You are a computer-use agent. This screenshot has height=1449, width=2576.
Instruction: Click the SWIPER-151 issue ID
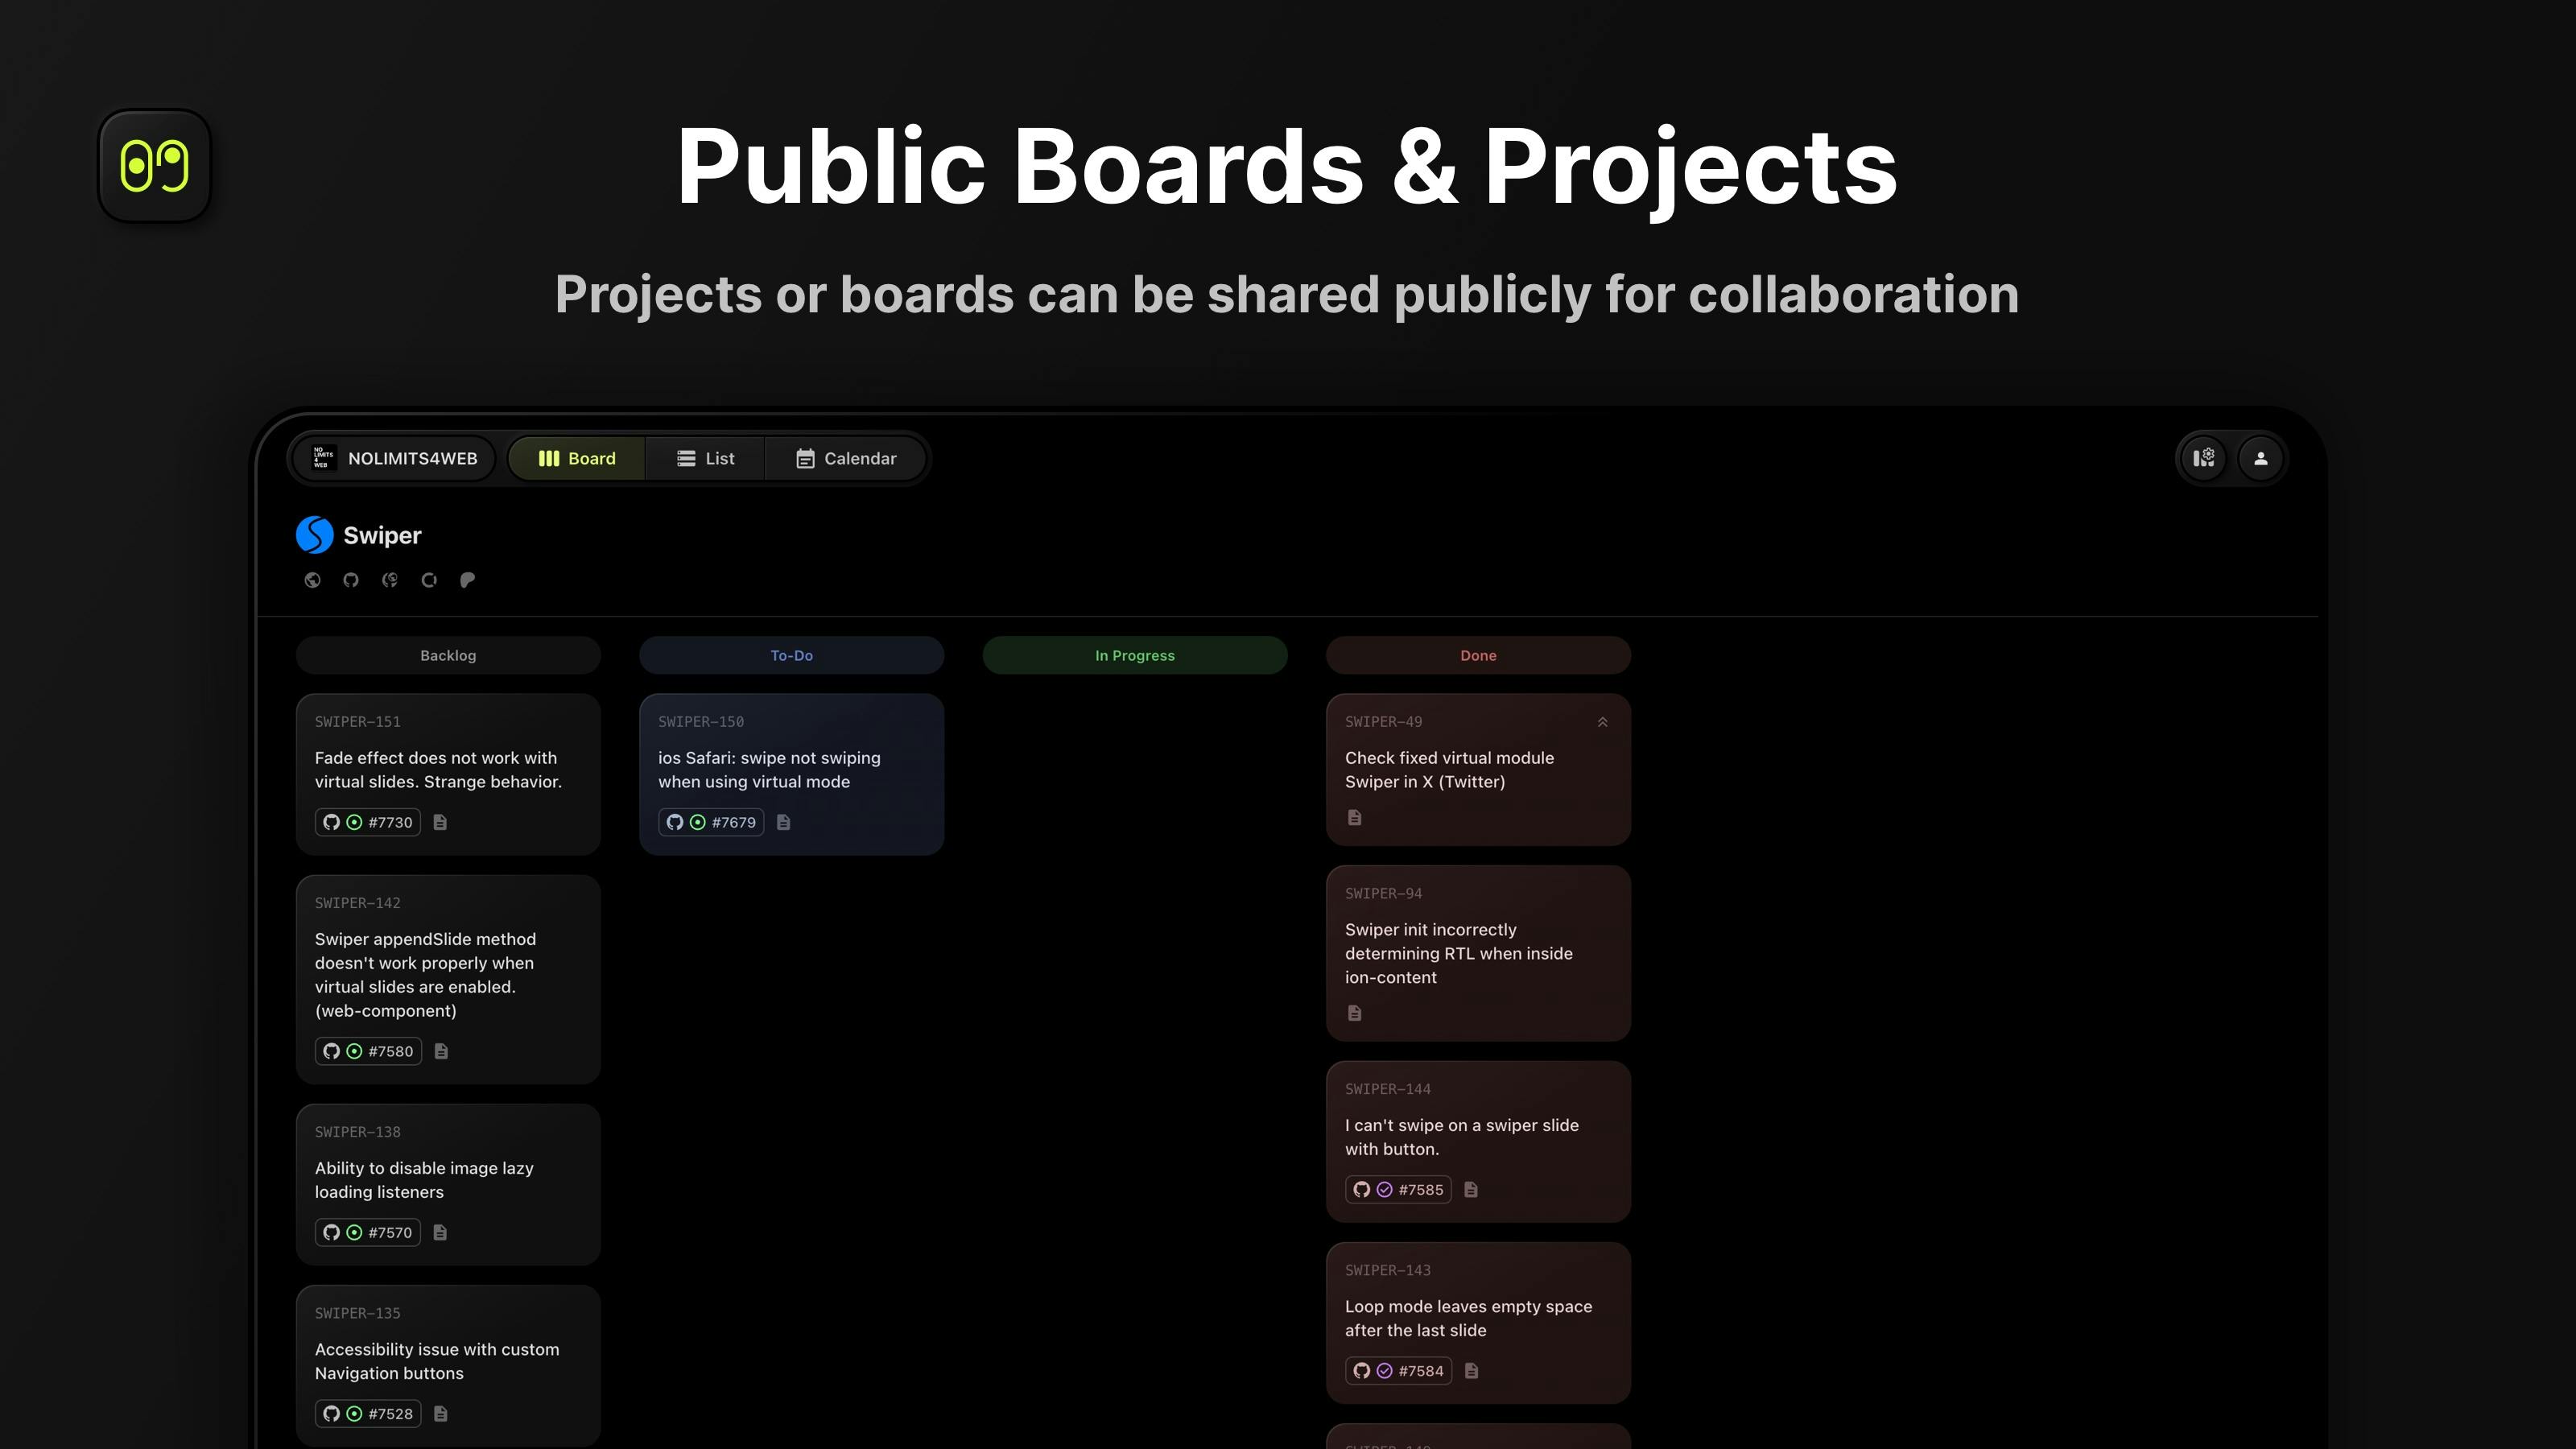pos(357,722)
